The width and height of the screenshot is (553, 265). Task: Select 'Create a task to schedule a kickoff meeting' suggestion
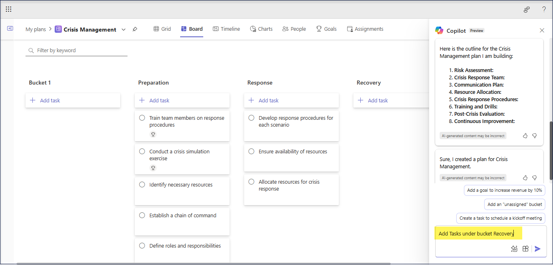tap(500, 218)
